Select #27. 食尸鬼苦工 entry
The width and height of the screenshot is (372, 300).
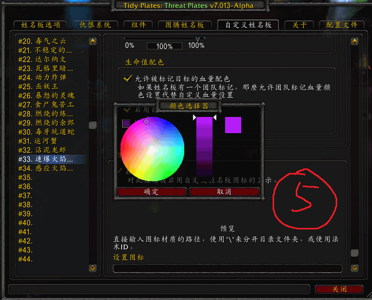[51, 105]
